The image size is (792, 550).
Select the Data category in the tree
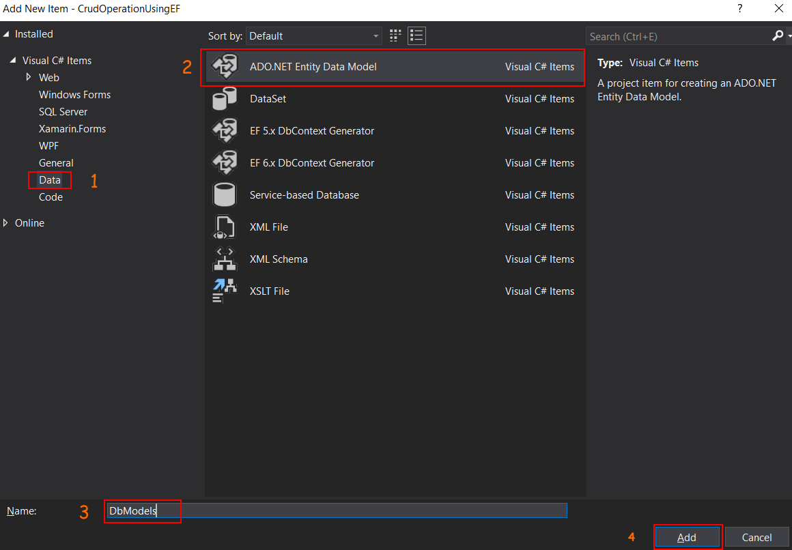[50, 179]
